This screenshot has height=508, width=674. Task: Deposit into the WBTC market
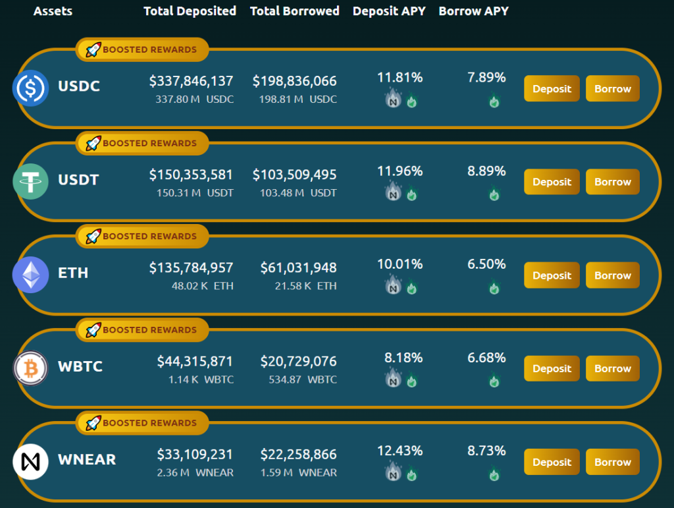pyautogui.click(x=552, y=368)
